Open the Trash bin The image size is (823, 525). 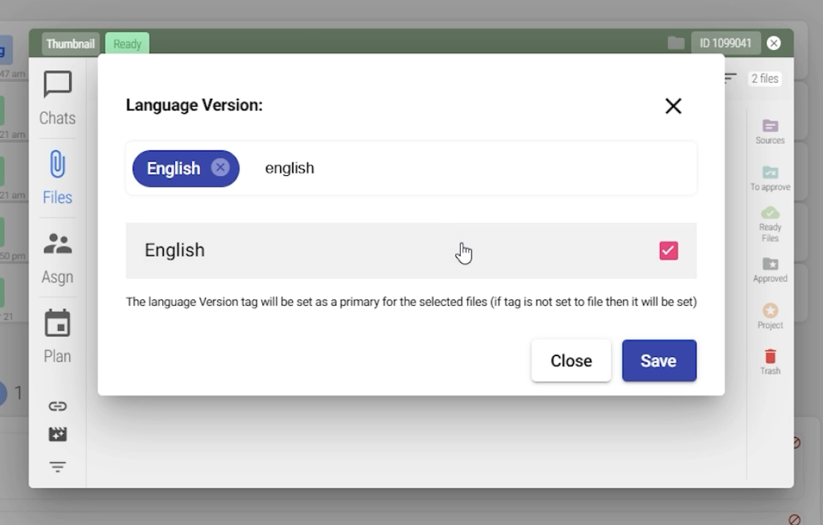click(x=770, y=356)
